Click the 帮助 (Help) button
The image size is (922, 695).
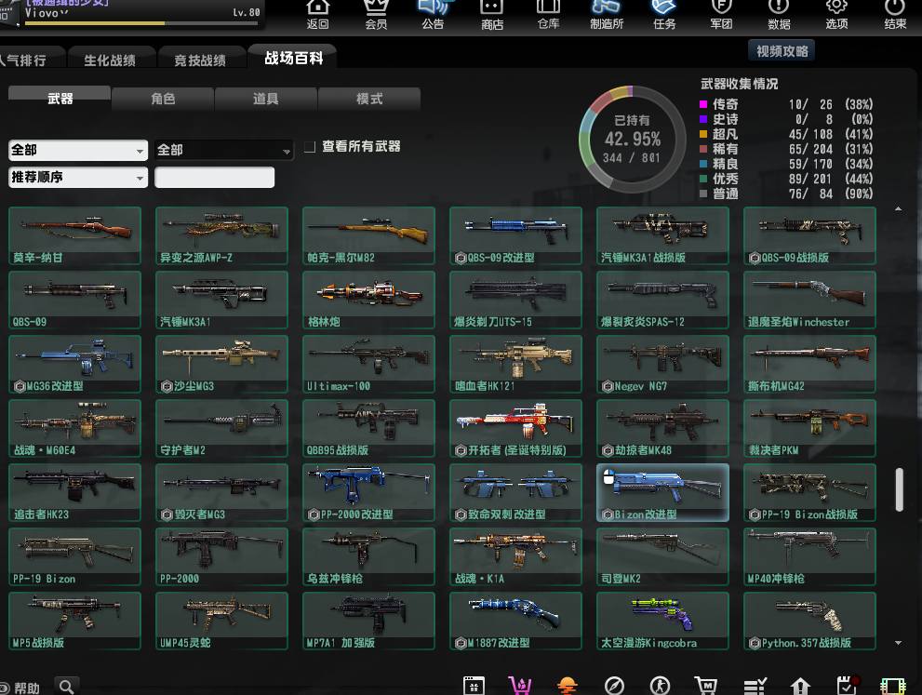[x=21, y=688]
